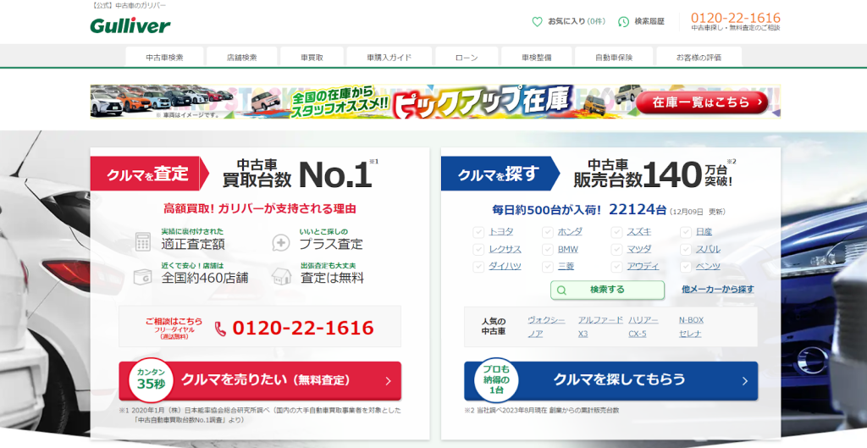Click the house icon beside 査定は無料
Image resolution: width=867 pixels, height=448 pixels.
[x=281, y=275]
